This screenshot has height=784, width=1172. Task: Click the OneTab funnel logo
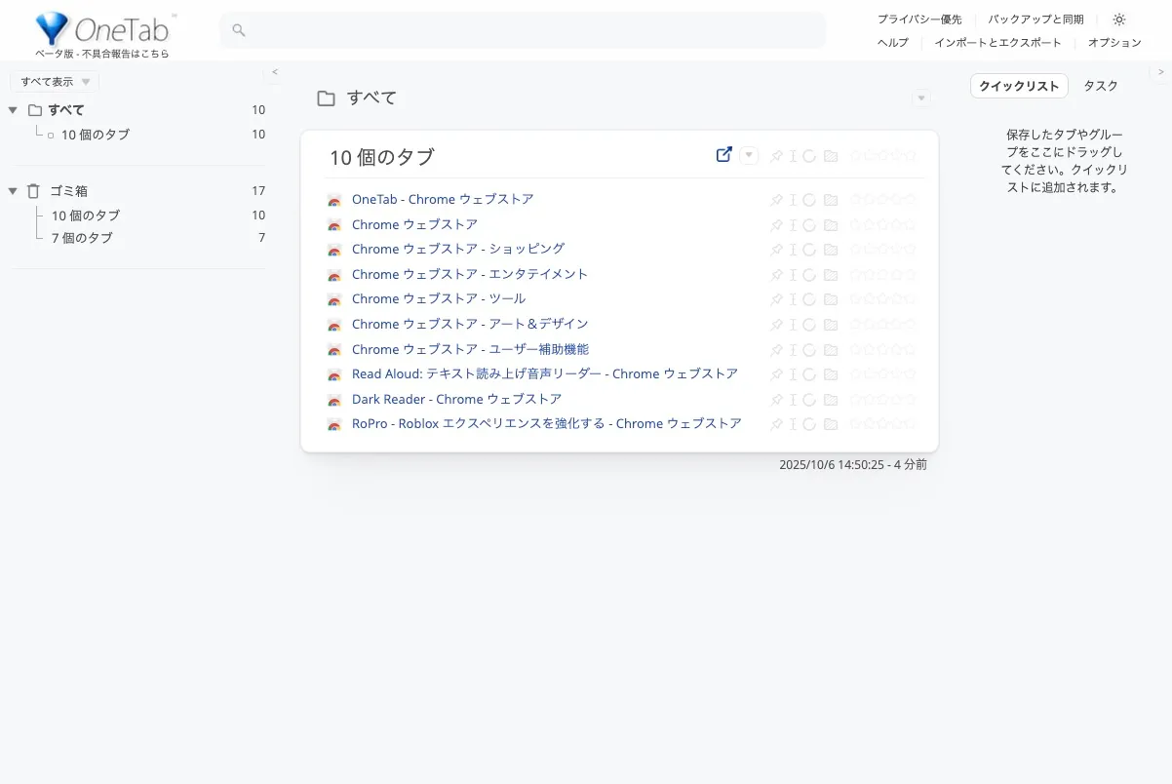52,29
